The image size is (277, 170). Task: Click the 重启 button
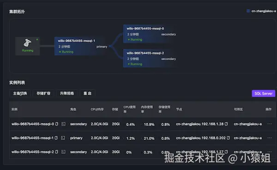[87, 93]
